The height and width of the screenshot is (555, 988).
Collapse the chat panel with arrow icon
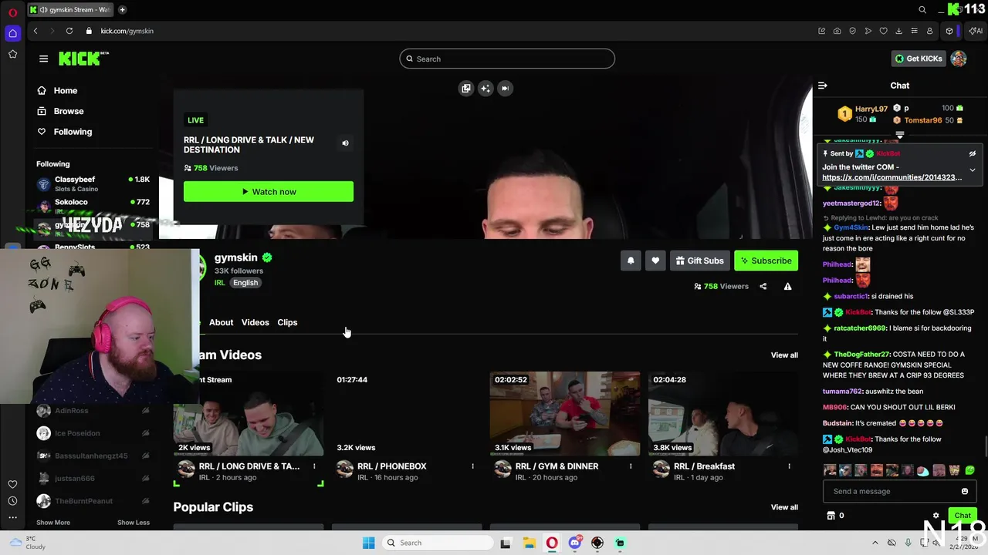[823, 86]
